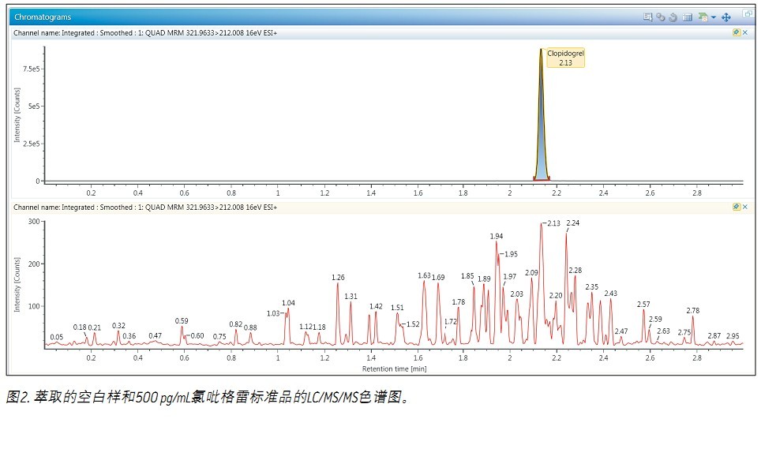
Task: Select the QUAD MRM channel name header
Action: (x=158, y=32)
